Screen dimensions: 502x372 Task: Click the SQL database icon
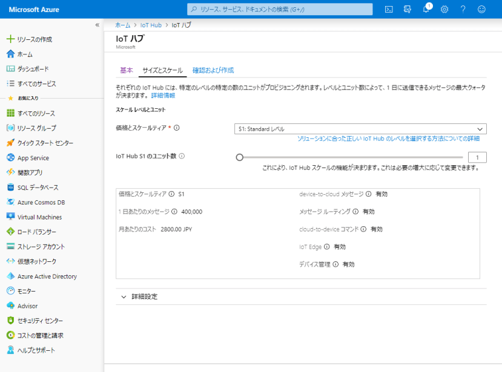coord(10,187)
